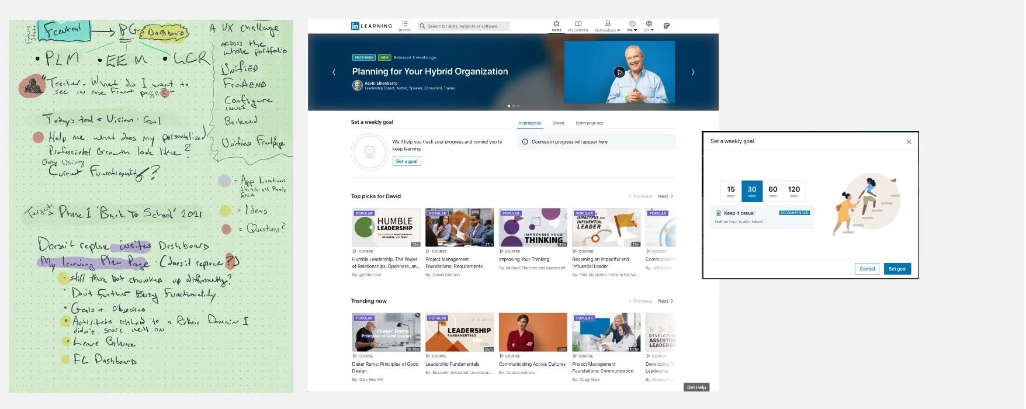Click the 'By: Gary Hustwit' author text
Image resolution: width=1026 pixels, height=409 pixels.
[x=368, y=380]
